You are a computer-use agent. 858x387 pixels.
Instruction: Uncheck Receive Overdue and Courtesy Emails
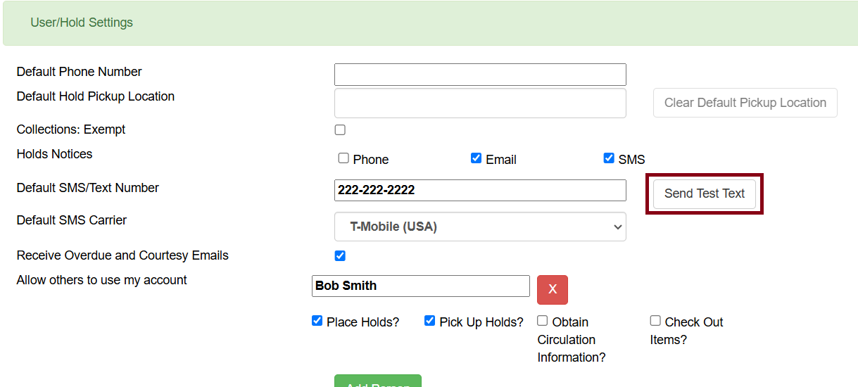coord(340,255)
